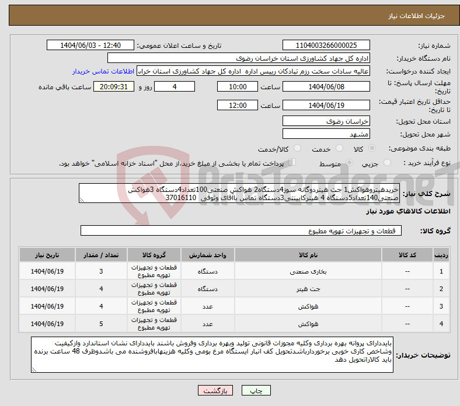Click the remaining days field showing 4
Image resolution: width=460 pixels, height=406 pixels.
point(175,87)
